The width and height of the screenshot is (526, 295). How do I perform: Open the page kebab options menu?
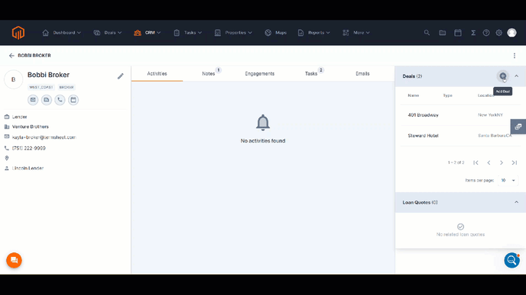click(515, 56)
